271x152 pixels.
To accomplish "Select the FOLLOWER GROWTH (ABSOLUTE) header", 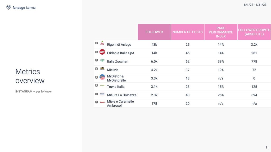I will (254, 32).
